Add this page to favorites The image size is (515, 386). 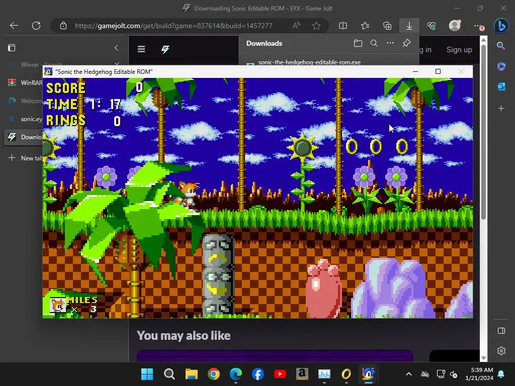[316, 26]
